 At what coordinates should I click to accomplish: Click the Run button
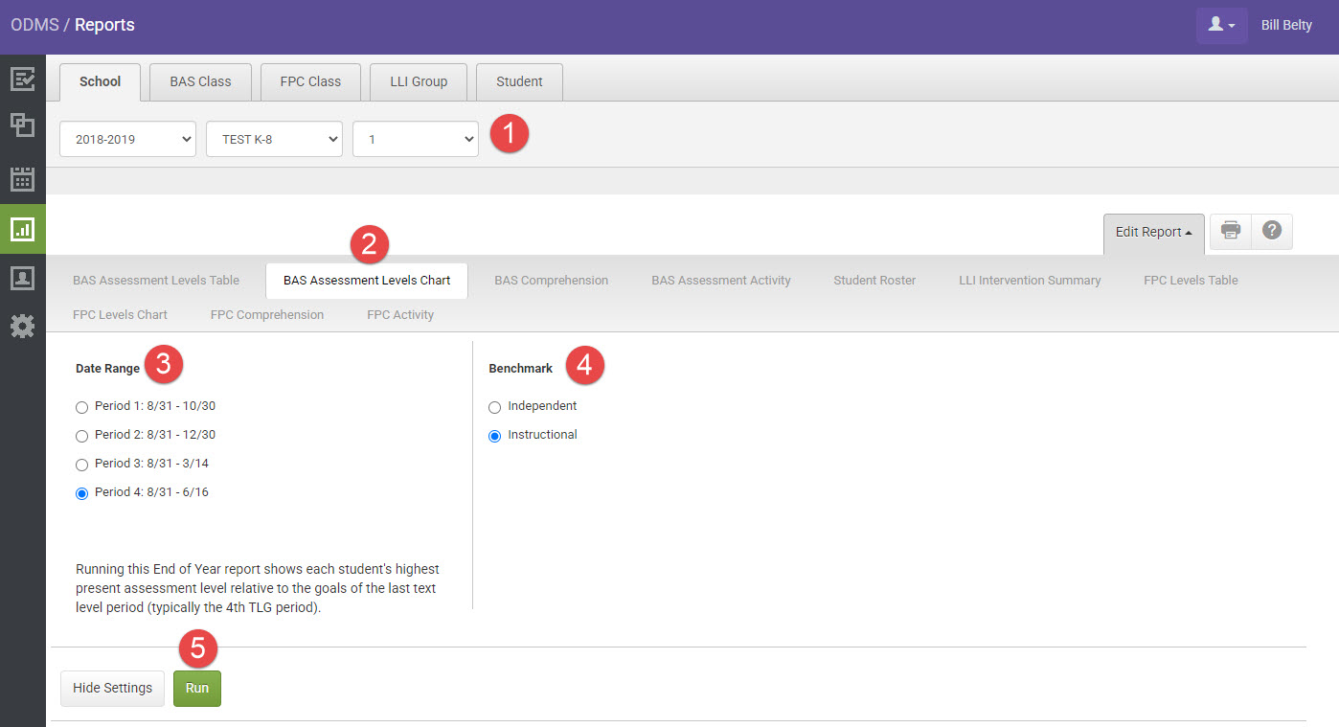click(x=196, y=688)
